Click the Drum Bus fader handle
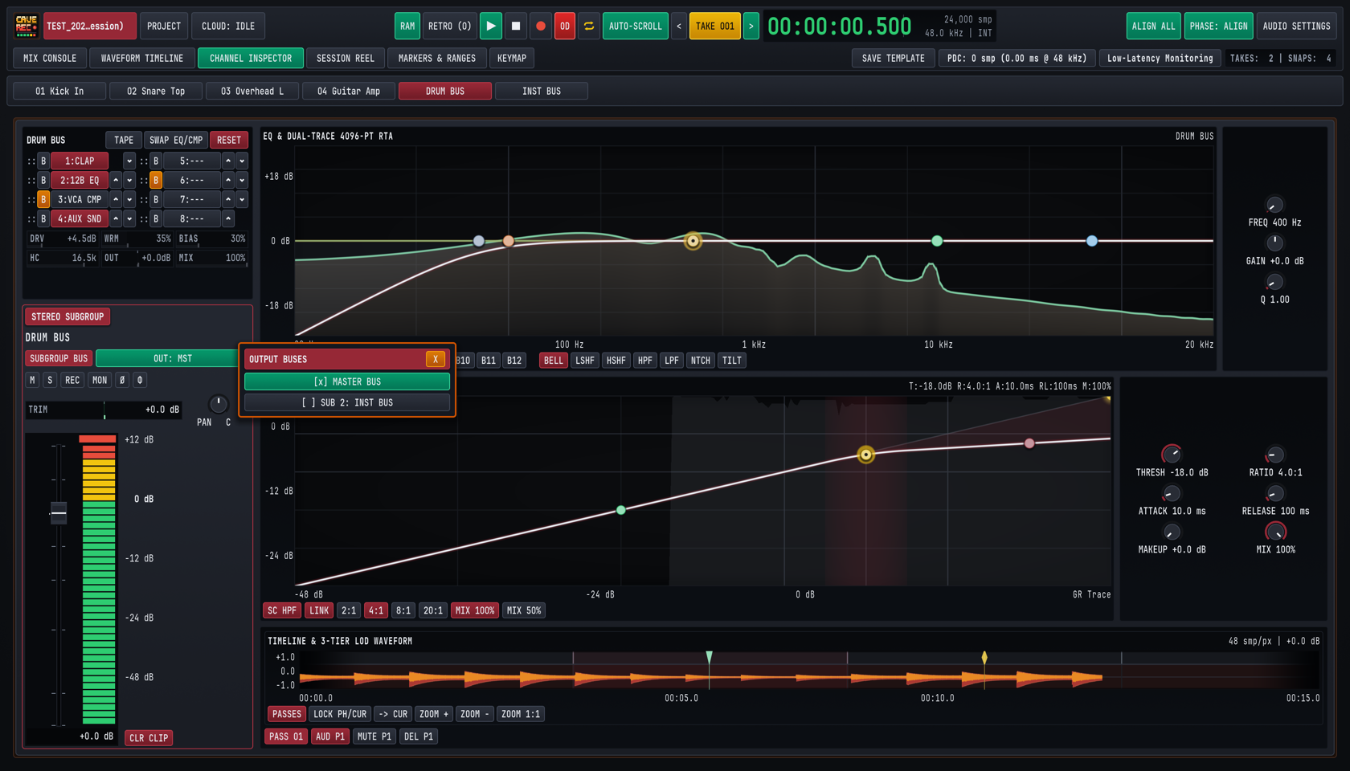The width and height of the screenshot is (1350, 771). (59, 512)
